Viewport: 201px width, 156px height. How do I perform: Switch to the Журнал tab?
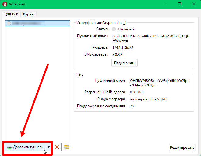(28, 14)
